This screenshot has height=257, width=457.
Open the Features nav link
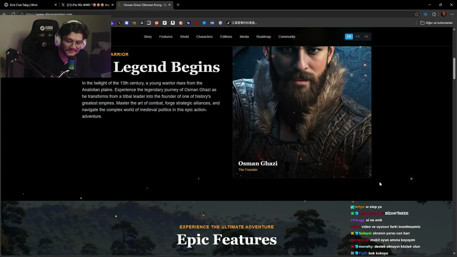point(166,37)
